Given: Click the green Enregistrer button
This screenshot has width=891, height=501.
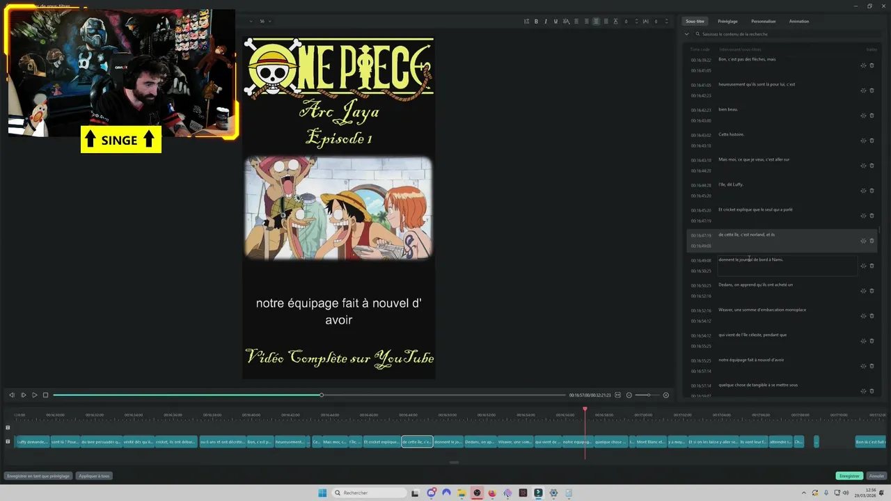Looking at the screenshot, I should [849, 476].
